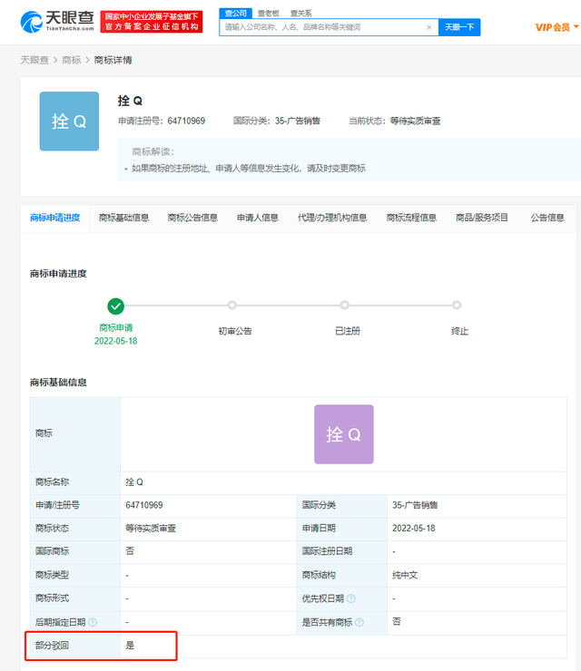Image resolution: width=581 pixels, height=671 pixels.
Task: Click the 部分驳回 row label
Action: (x=52, y=646)
